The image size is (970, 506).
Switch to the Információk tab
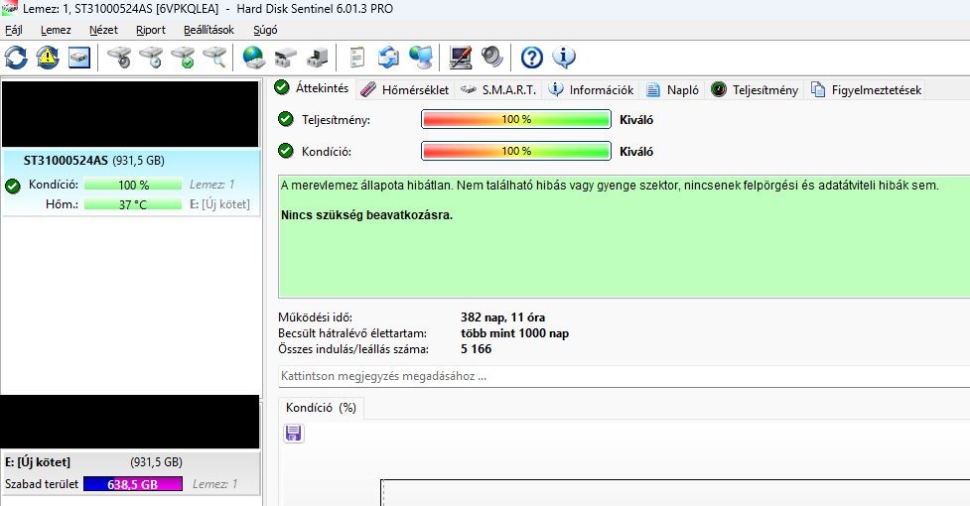coord(592,89)
